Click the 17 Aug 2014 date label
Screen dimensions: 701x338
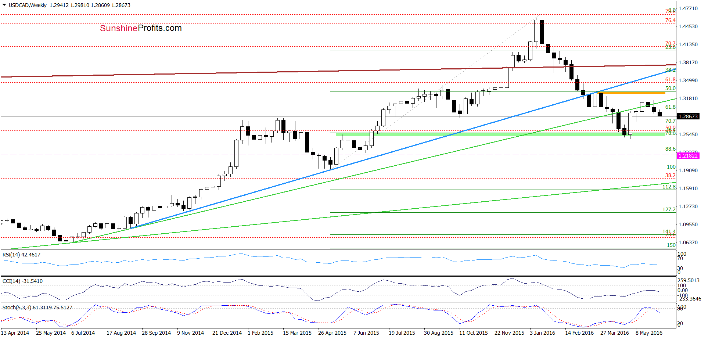pyautogui.click(x=121, y=333)
